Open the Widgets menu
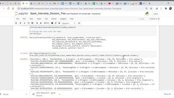The height and width of the screenshot is (98, 174). click(63, 19)
